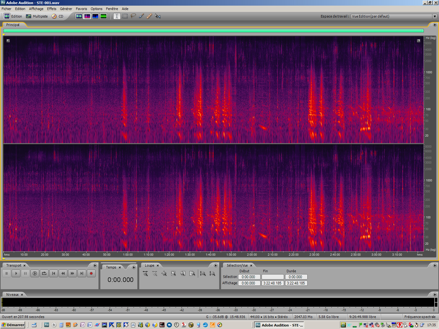Enable the spectral frequency display
This screenshot has width=439, height=329.
point(87,16)
